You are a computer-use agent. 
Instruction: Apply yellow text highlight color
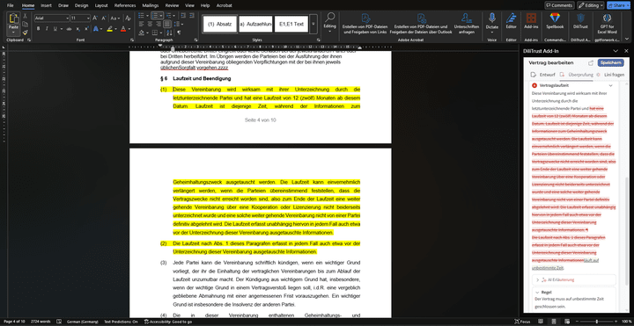[109, 29]
